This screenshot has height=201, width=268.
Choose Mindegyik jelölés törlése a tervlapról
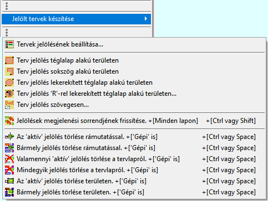[135, 170]
